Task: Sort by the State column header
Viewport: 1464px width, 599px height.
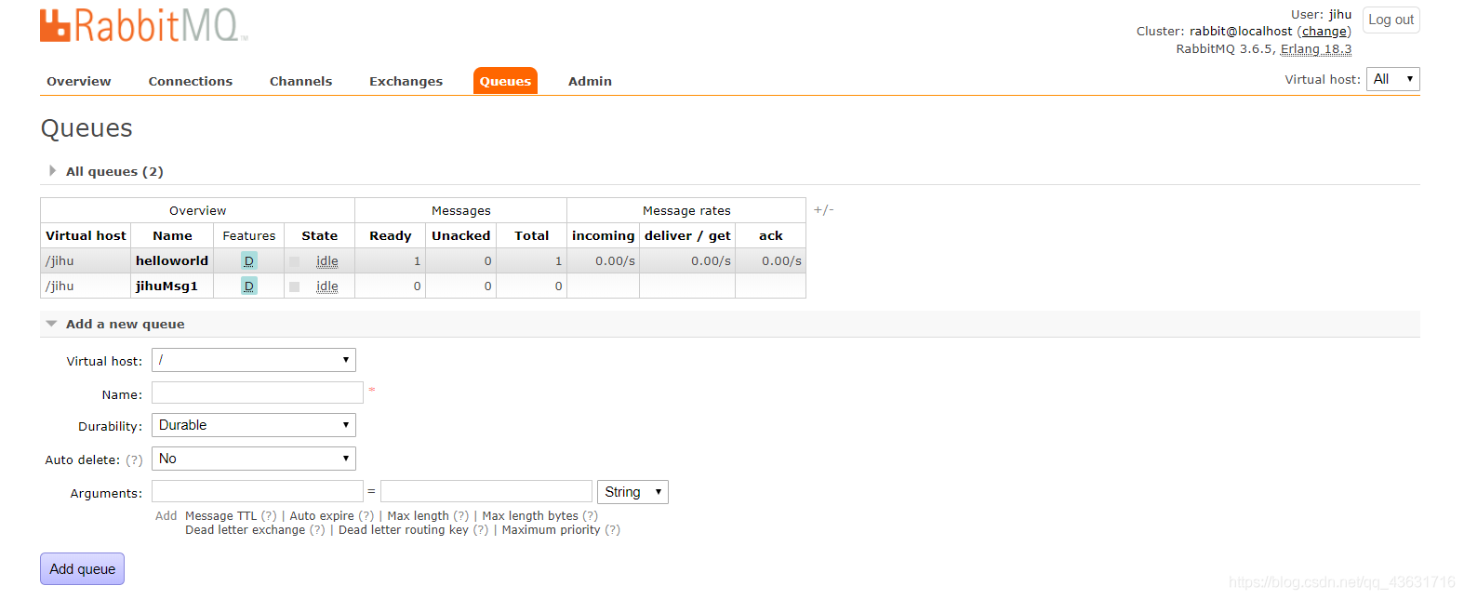Action: tap(319, 236)
